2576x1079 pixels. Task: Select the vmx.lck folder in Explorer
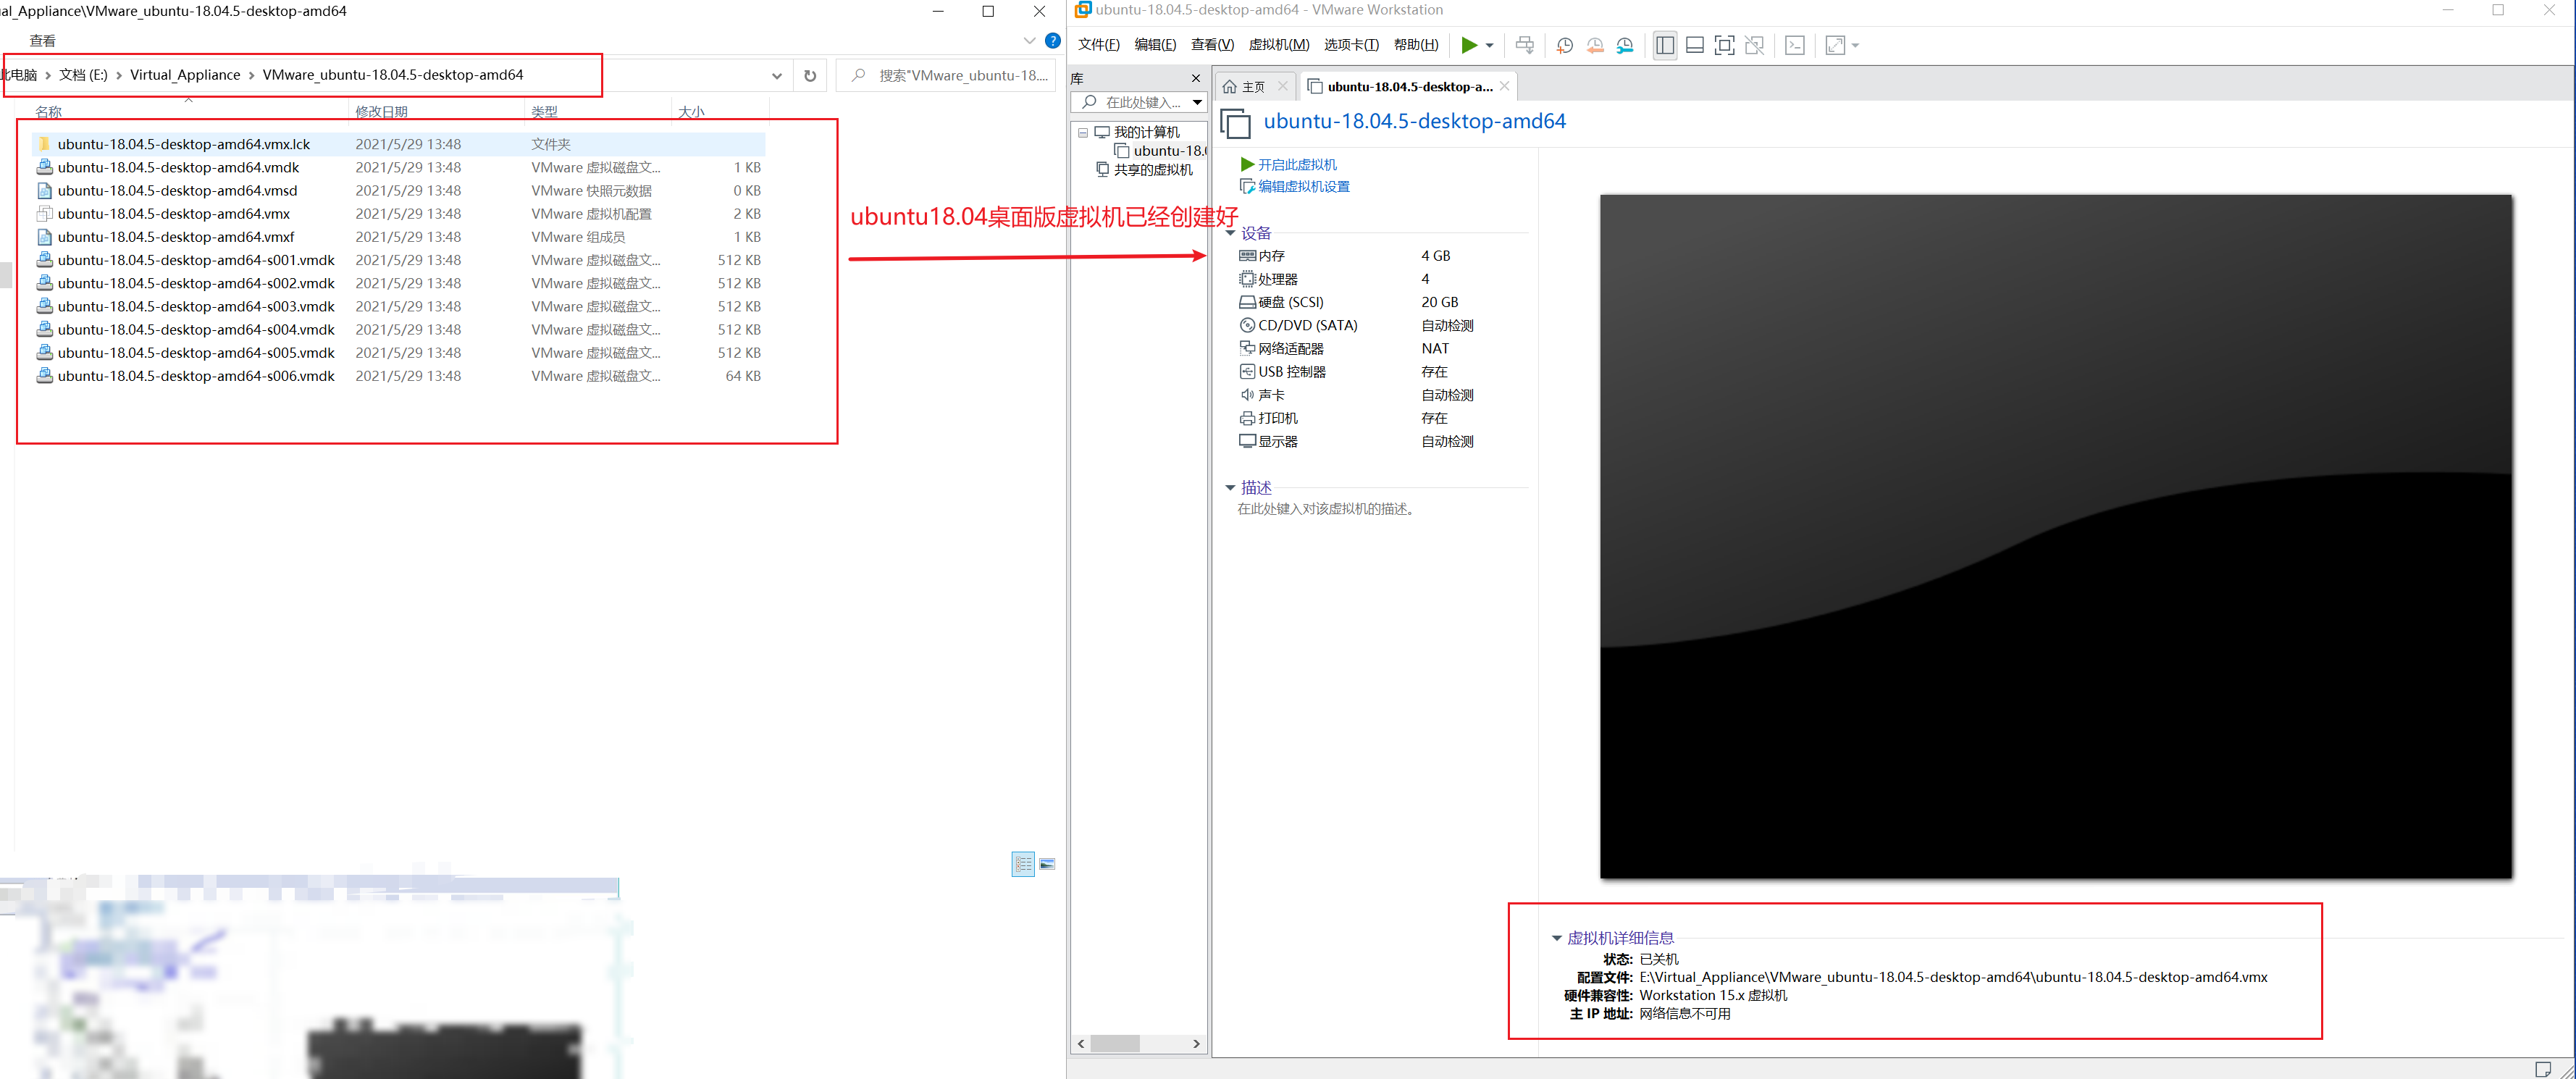point(398,144)
